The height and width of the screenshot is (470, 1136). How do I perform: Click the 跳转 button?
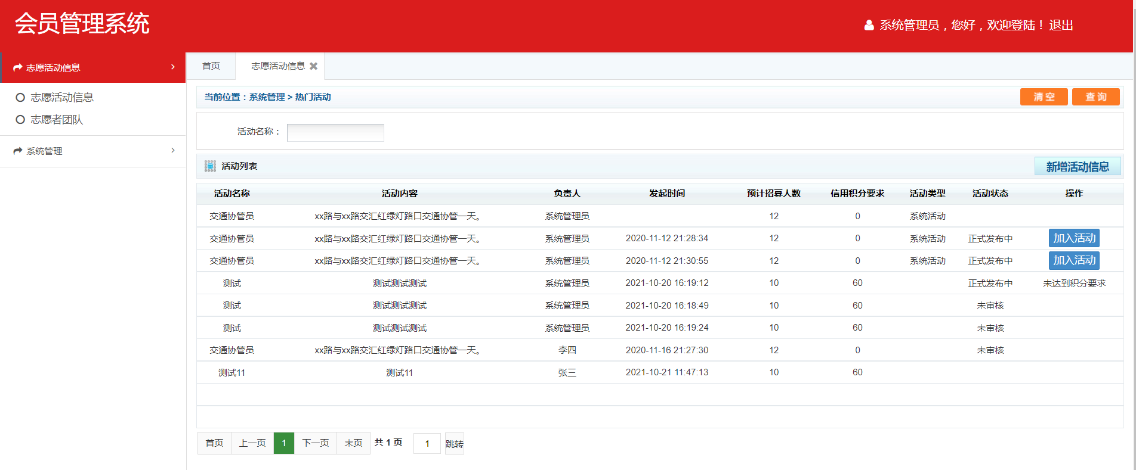click(x=455, y=444)
